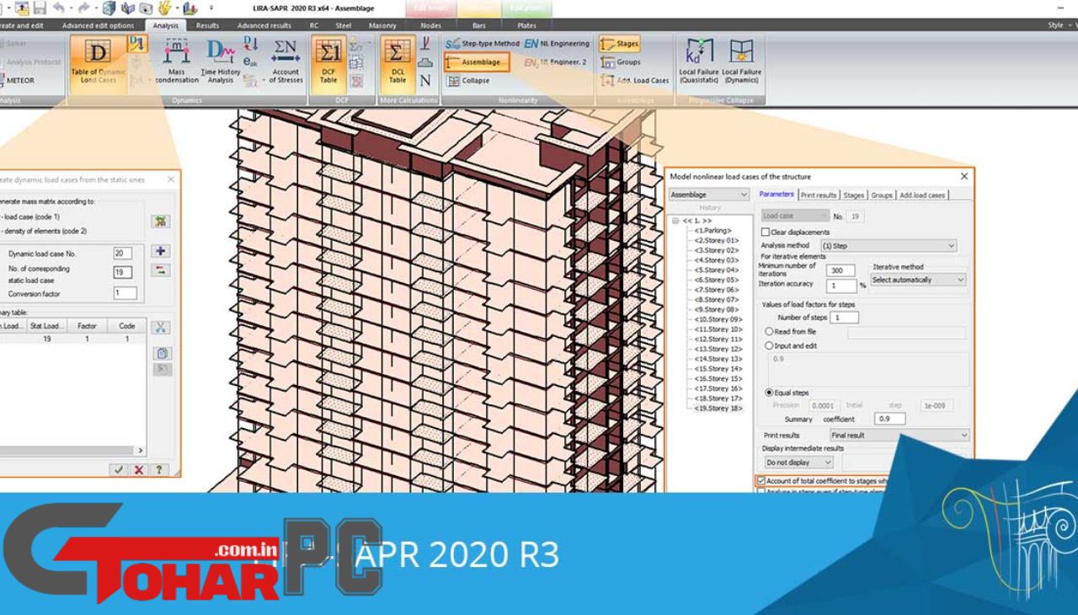The height and width of the screenshot is (615, 1078).
Task: Enable Clear displacements checkbox
Action: tap(766, 233)
